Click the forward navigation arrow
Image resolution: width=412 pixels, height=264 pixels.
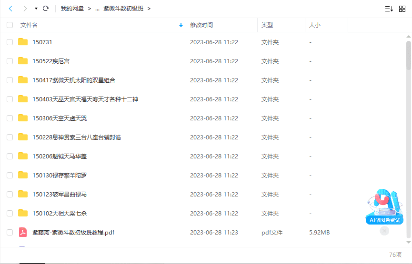tap(24, 9)
